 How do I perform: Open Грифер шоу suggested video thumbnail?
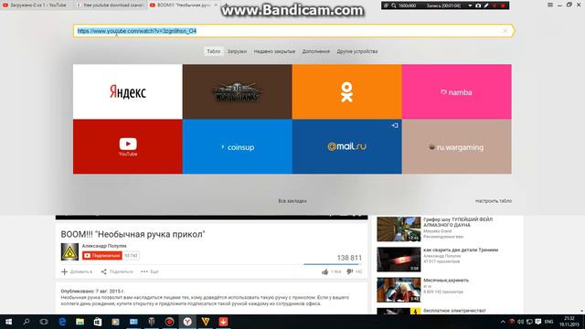point(399,229)
